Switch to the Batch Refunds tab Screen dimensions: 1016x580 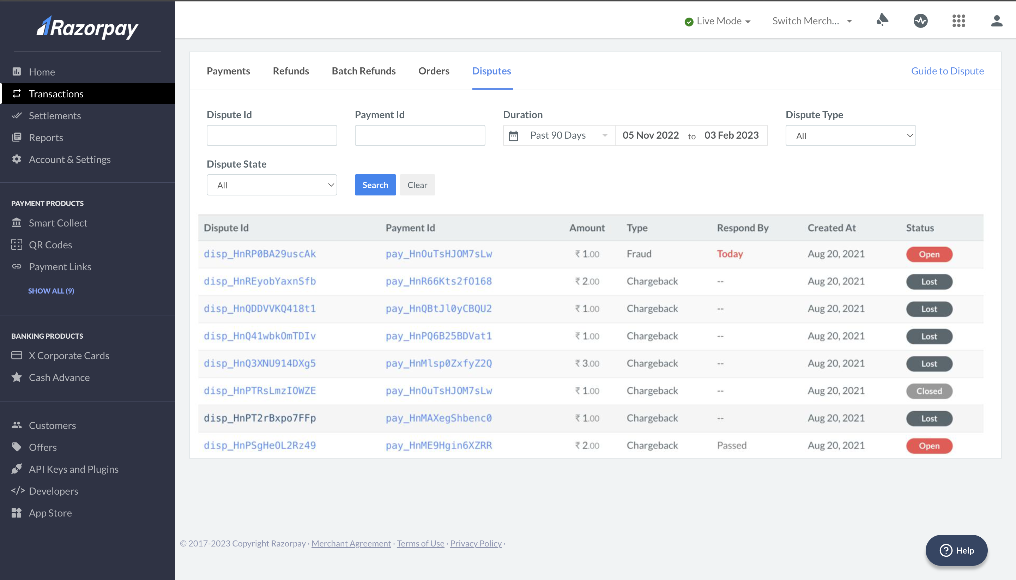tap(364, 71)
